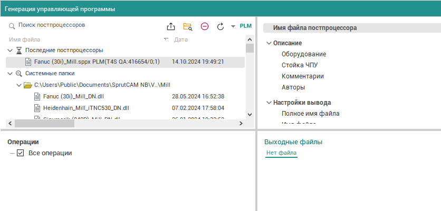This screenshot has height=211, width=441.
Task: Collapse the 'Последние постпроцессоры' group
Action: 10,51
